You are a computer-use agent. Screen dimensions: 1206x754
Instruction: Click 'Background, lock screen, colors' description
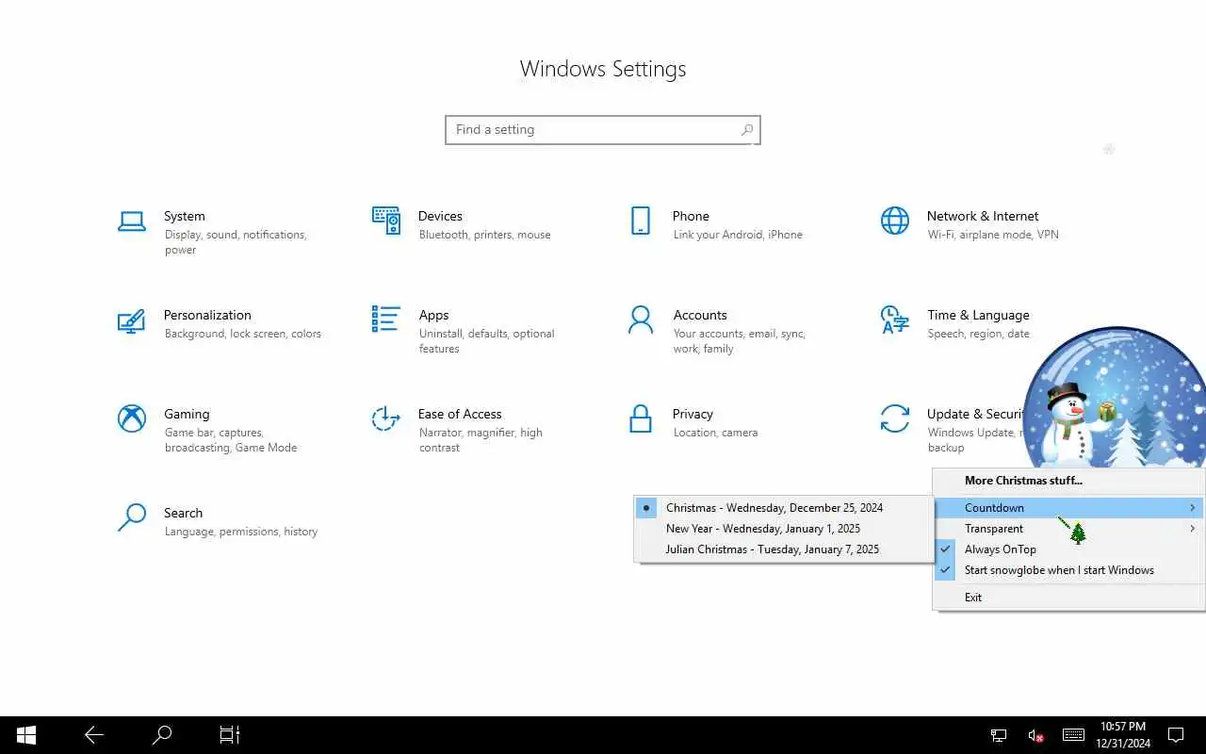[x=243, y=334]
